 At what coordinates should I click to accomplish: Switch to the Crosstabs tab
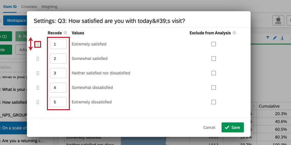pos(29,6)
